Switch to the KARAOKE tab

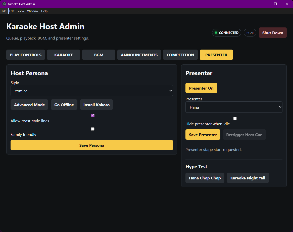pos(64,55)
